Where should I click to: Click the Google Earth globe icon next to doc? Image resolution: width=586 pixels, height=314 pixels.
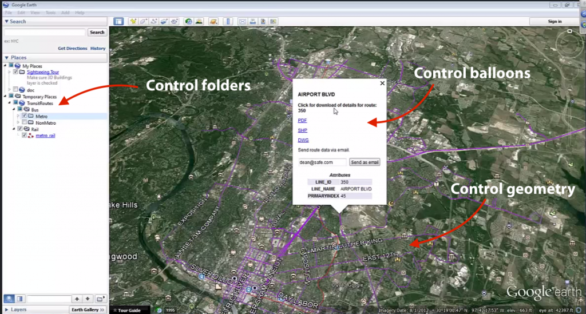pyautogui.click(x=22, y=90)
